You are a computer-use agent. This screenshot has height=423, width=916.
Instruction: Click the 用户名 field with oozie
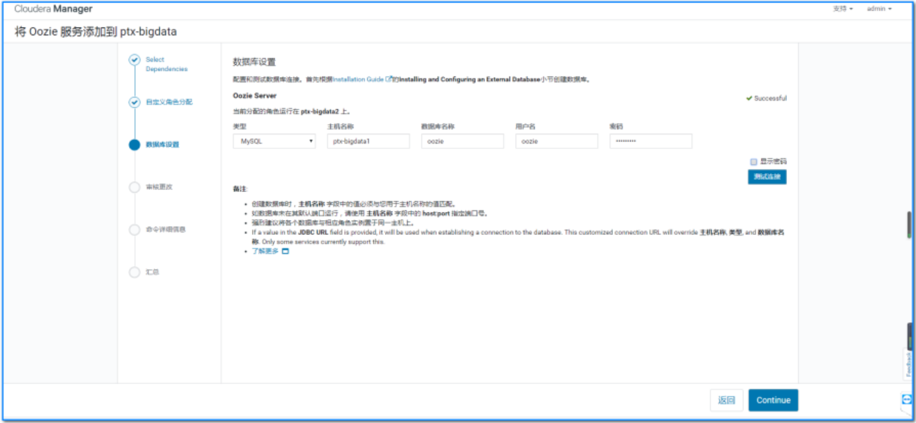556,141
